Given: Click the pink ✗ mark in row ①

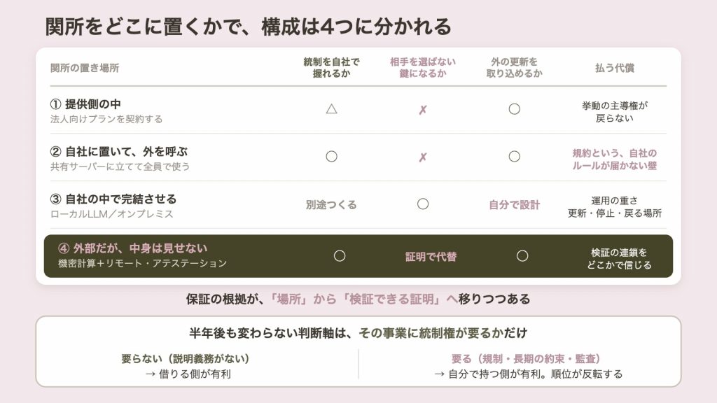Looking at the screenshot, I should click(x=423, y=110).
